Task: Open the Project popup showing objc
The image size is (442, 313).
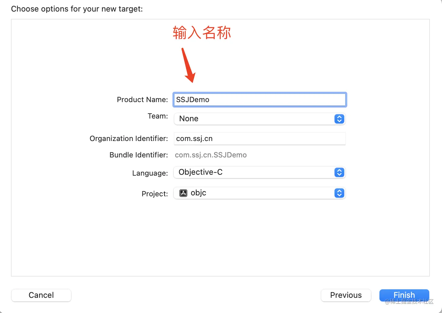Action: click(260, 193)
